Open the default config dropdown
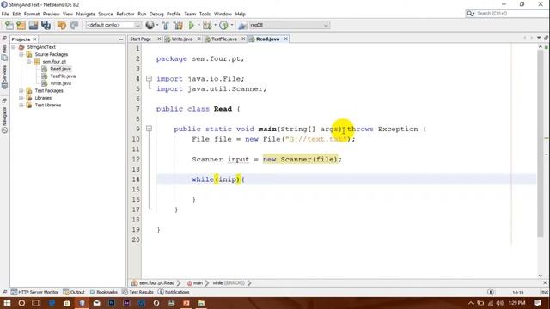 point(113,25)
